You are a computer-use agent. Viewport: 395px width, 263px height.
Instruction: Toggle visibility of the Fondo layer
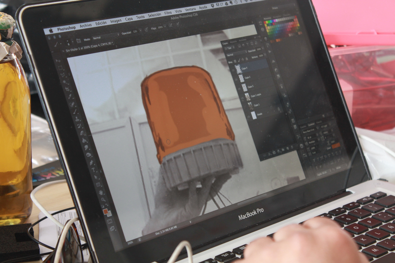249,117
